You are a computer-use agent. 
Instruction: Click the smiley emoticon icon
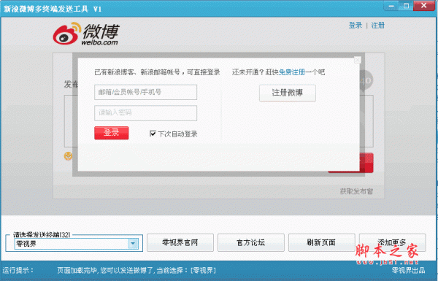[68, 156]
